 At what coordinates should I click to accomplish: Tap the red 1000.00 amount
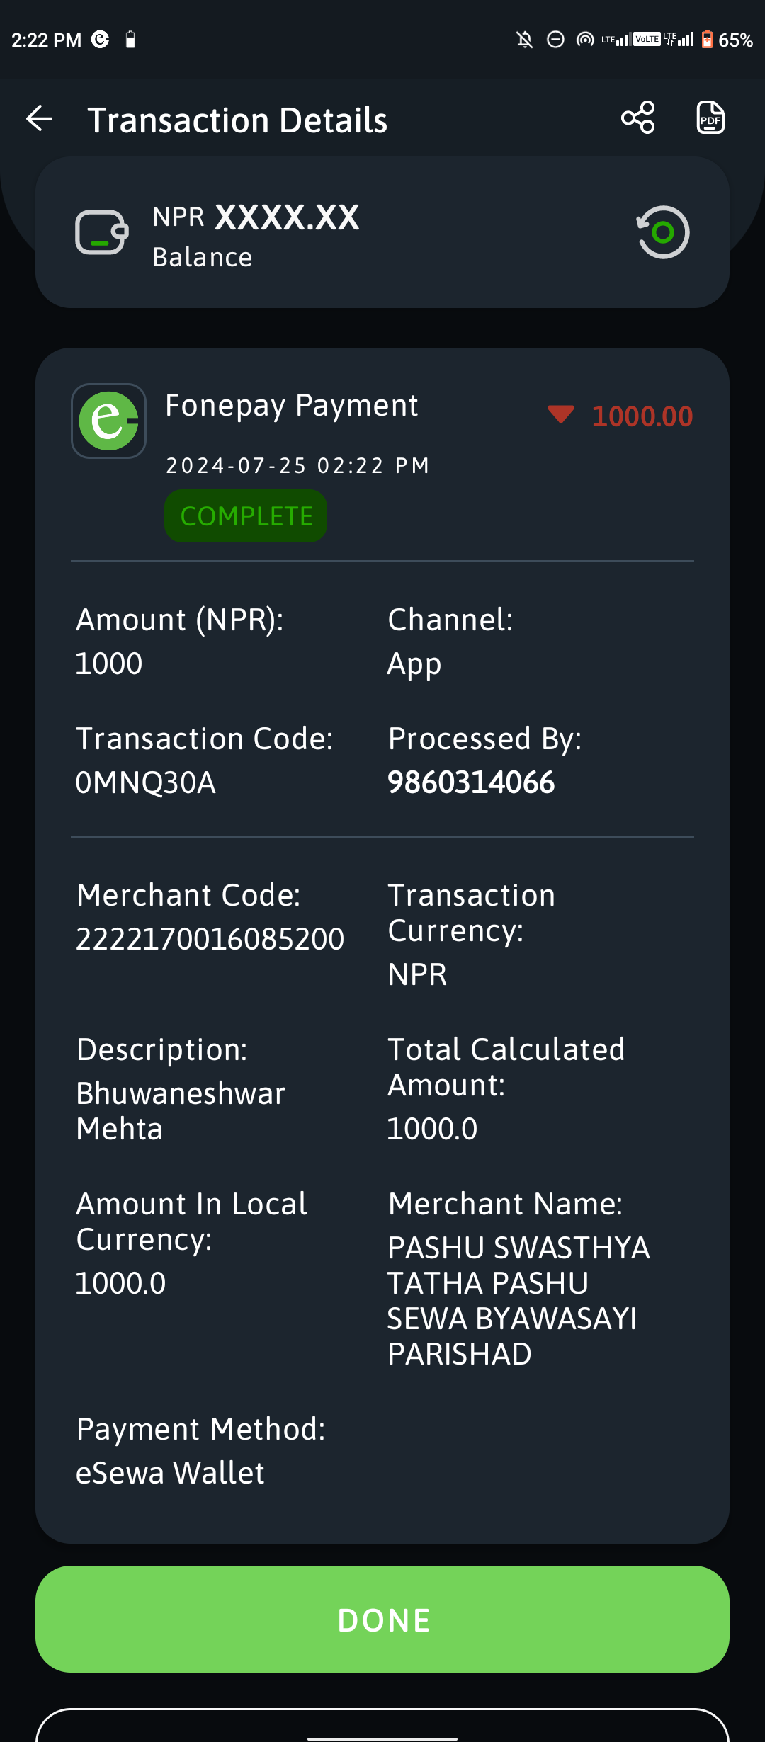coord(642,416)
